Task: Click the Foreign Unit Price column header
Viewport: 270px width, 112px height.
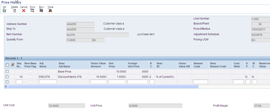Action: pos(137,65)
